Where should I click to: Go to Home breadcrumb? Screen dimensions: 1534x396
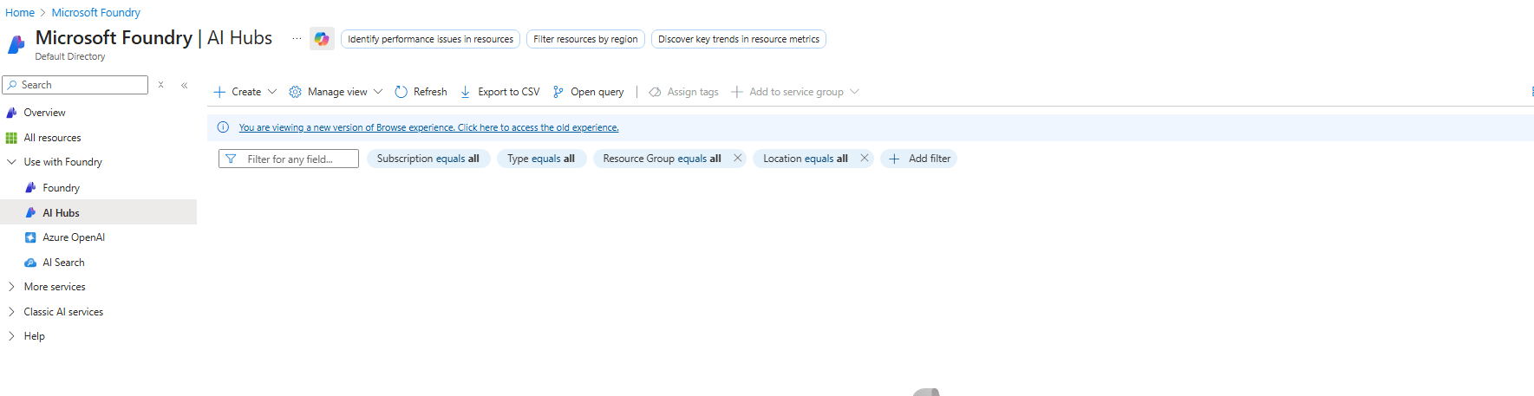[20, 13]
